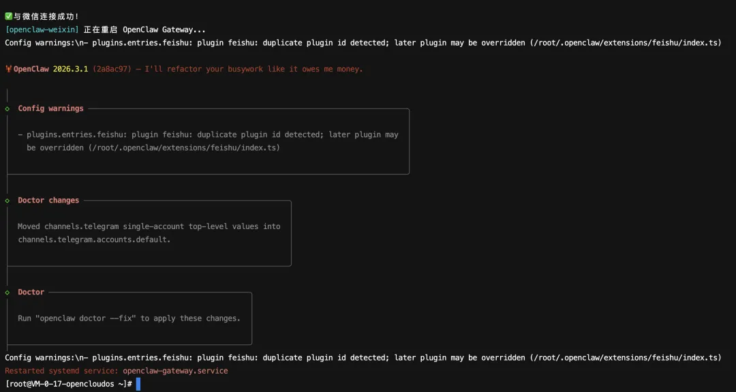Click the OpenClaw 2026.3.1 version text
The image size is (736, 392).
coord(50,69)
